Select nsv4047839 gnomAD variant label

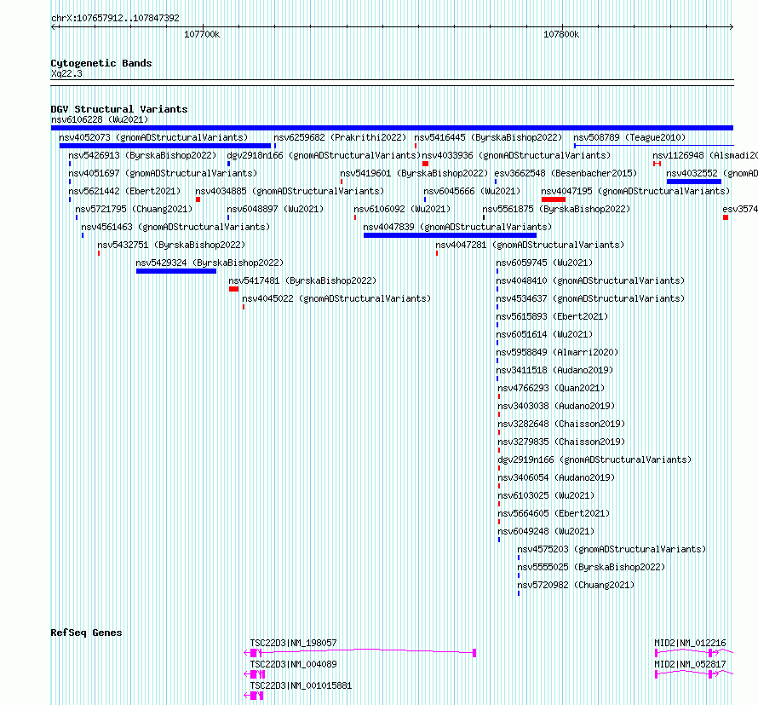[x=457, y=227]
